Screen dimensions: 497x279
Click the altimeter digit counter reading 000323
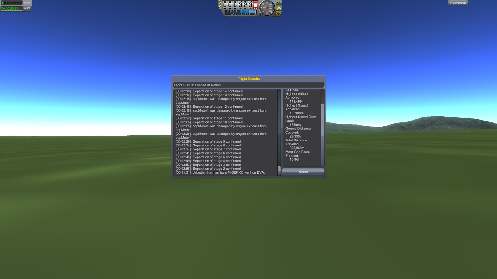pyautogui.click(x=238, y=5)
